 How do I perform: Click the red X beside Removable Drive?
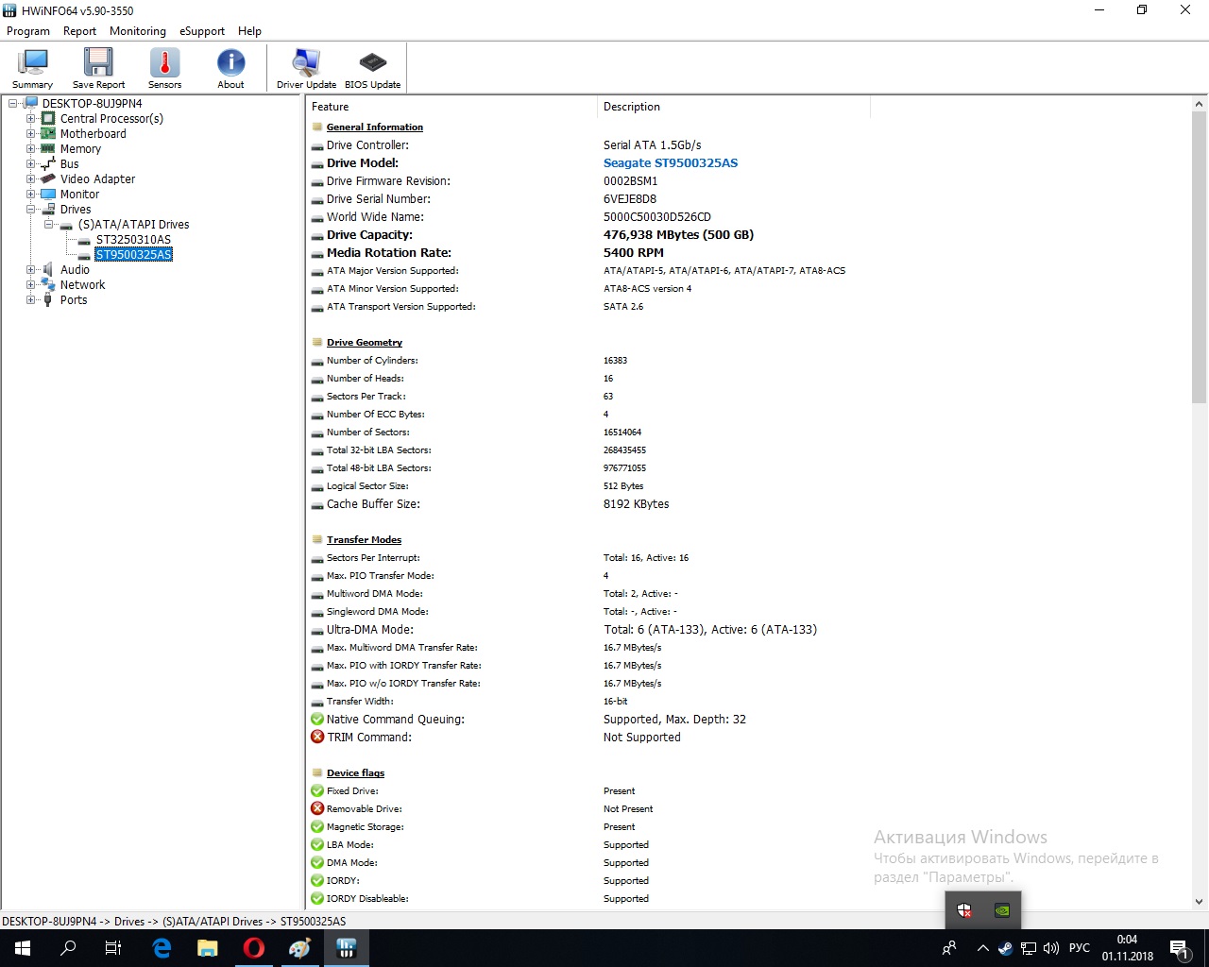coord(317,809)
